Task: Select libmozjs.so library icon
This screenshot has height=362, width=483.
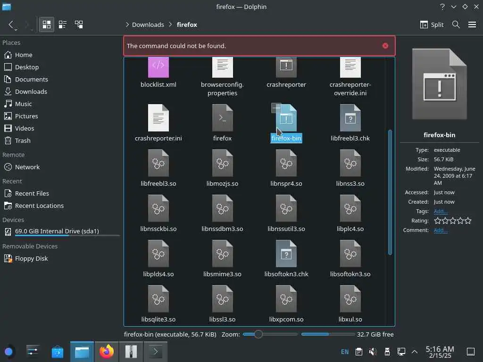Action: click(x=223, y=163)
